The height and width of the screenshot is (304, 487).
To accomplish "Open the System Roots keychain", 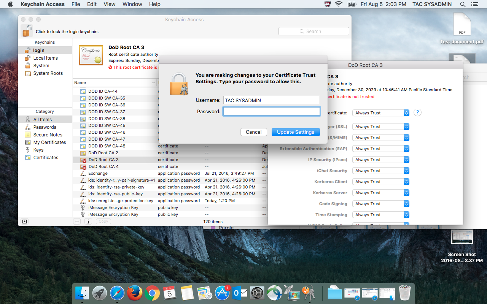I will coord(45,73).
